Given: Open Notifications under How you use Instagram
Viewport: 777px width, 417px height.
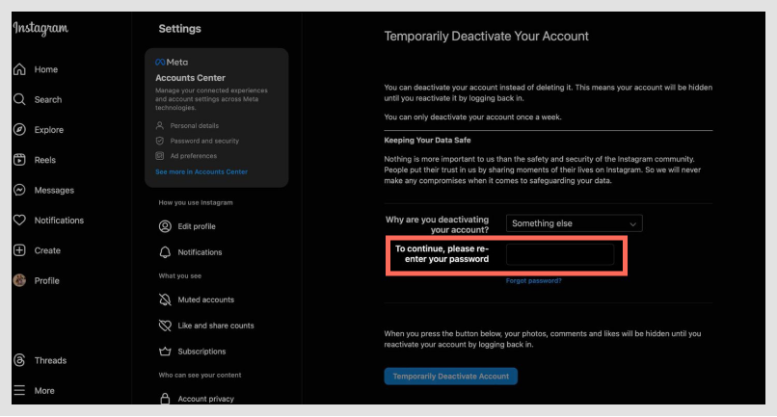Looking at the screenshot, I should tap(200, 252).
